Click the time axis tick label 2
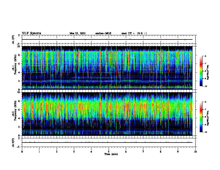220x170 pixels. pyautogui.click(x=57, y=152)
